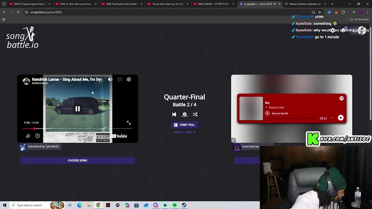Save Sky on Spotify plus icon
The image size is (372, 209).
point(267,113)
